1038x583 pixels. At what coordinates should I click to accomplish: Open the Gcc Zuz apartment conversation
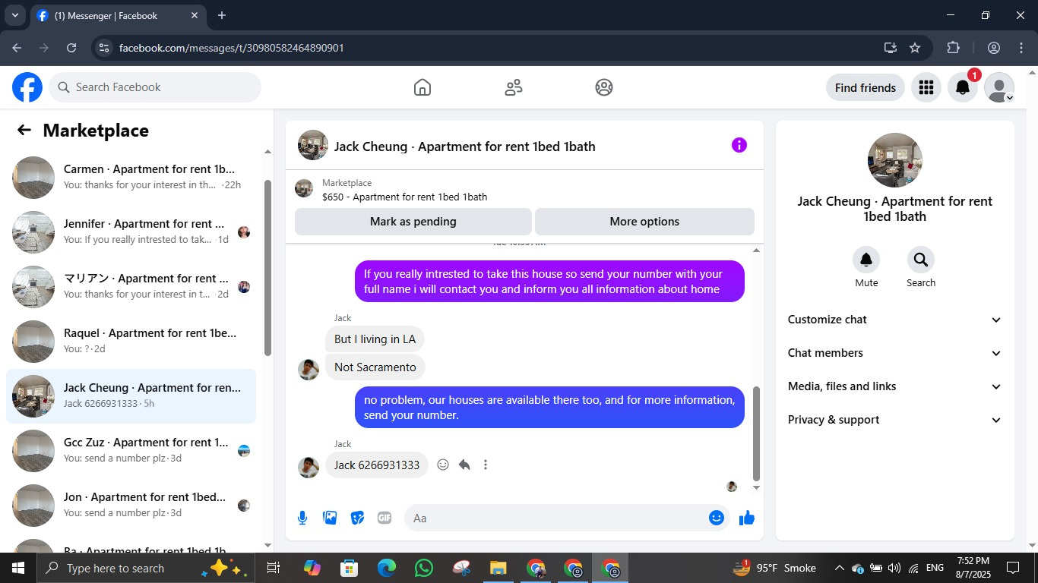tap(131, 451)
